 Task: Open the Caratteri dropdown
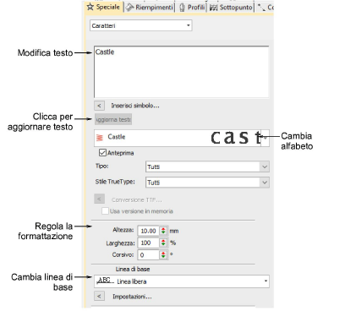pyautogui.click(x=141, y=25)
